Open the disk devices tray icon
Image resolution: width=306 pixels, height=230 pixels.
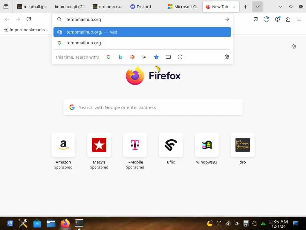click(246, 223)
